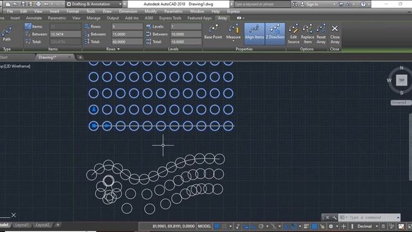
Task: Click the Base Point tool
Action: [213, 32]
